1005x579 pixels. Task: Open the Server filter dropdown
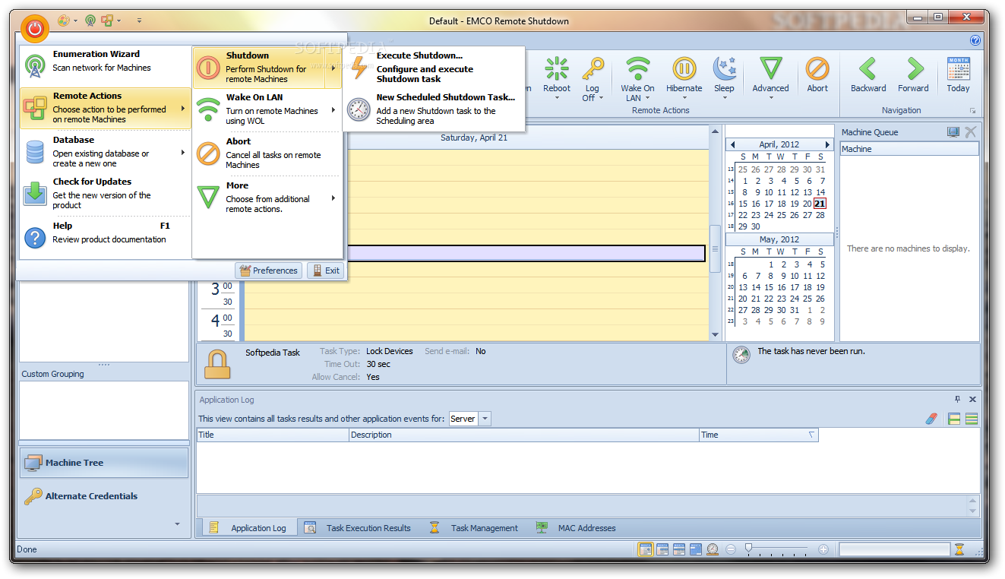tap(485, 419)
